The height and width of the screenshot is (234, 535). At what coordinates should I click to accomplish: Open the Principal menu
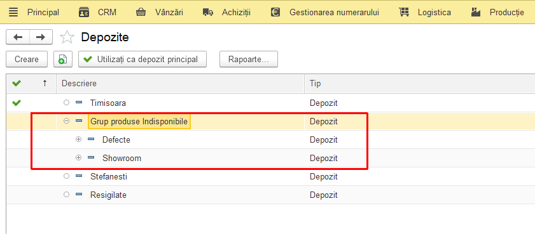[43, 13]
